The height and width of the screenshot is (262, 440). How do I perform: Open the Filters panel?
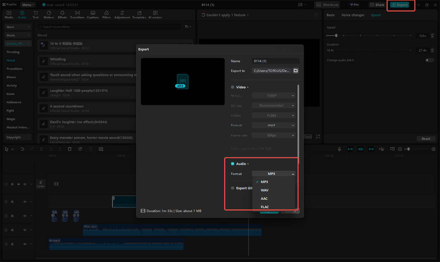click(x=107, y=14)
